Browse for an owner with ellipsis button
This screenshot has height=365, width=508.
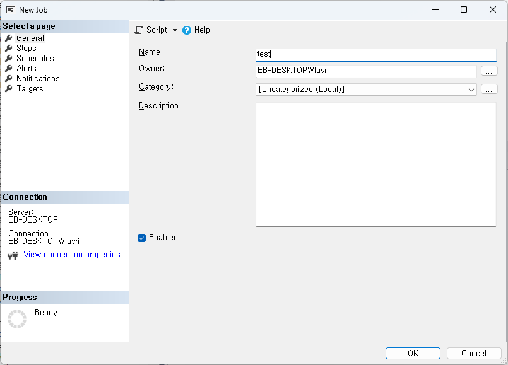[x=489, y=71]
